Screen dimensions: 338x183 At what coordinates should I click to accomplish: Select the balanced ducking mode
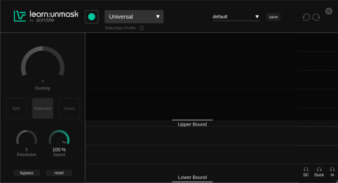point(43,108)
